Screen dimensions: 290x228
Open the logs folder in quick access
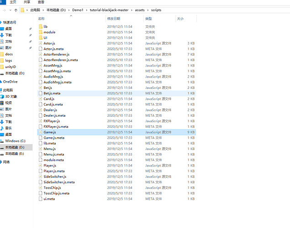(x=9, y=61)
